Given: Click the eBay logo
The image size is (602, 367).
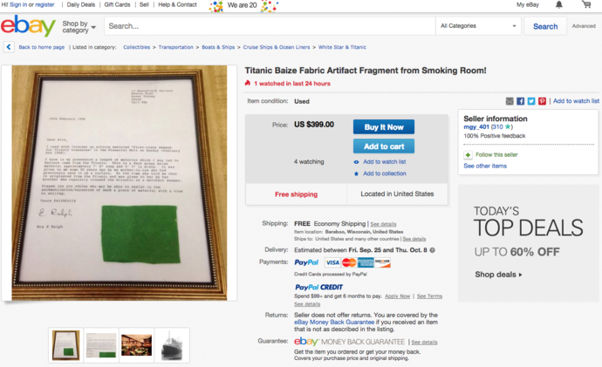Looking at the screenshot, I should coord(28,26).
